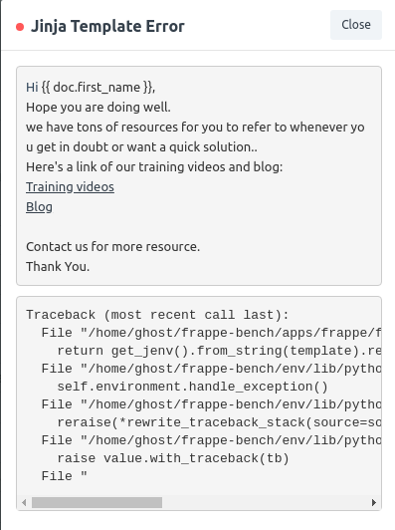The height and width of the screenshot is (530, 395).
Task: Click the Jinja Template Error title
Action: [107, 26]
